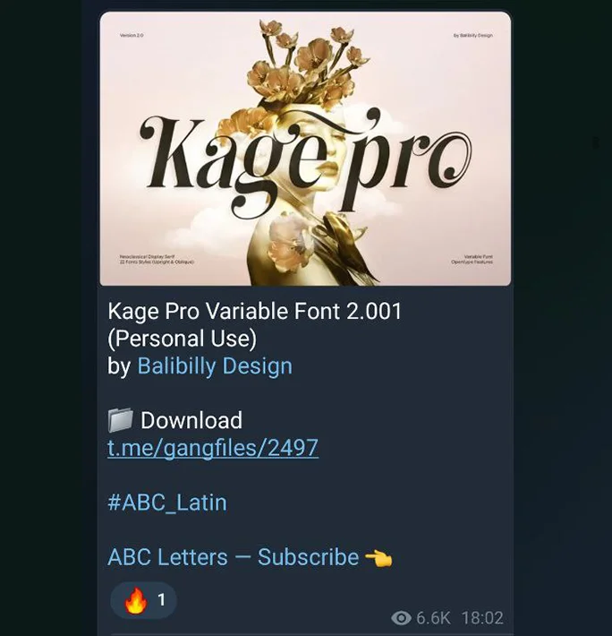This screenshot has height=636, width=612.
Task: Click the Download label text
Action: (x=191, y=420)
